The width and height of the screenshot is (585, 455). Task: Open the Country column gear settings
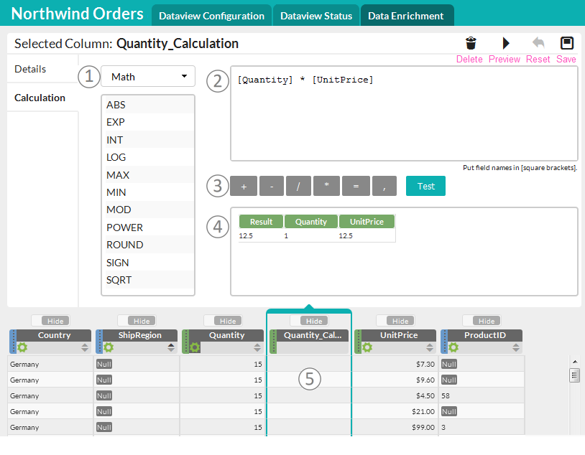[x=22, y=347]
